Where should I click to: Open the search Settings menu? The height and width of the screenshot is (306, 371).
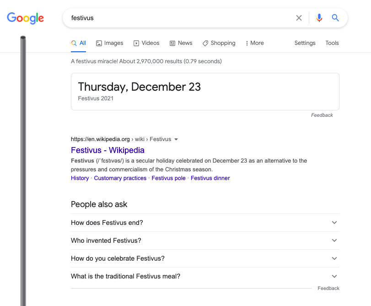(x=305, y=43)
